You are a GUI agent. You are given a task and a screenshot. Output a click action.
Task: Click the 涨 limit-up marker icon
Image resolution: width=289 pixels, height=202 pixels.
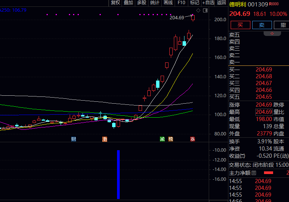pos(192,139)
